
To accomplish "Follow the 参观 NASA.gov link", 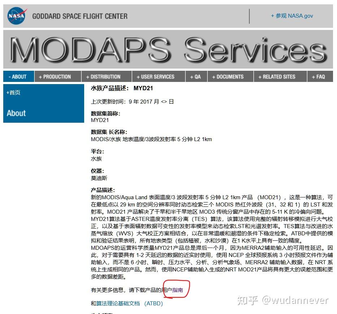I will point(292,16).
